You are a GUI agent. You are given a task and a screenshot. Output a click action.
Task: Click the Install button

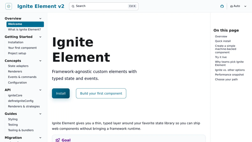[x=61, y=93]
